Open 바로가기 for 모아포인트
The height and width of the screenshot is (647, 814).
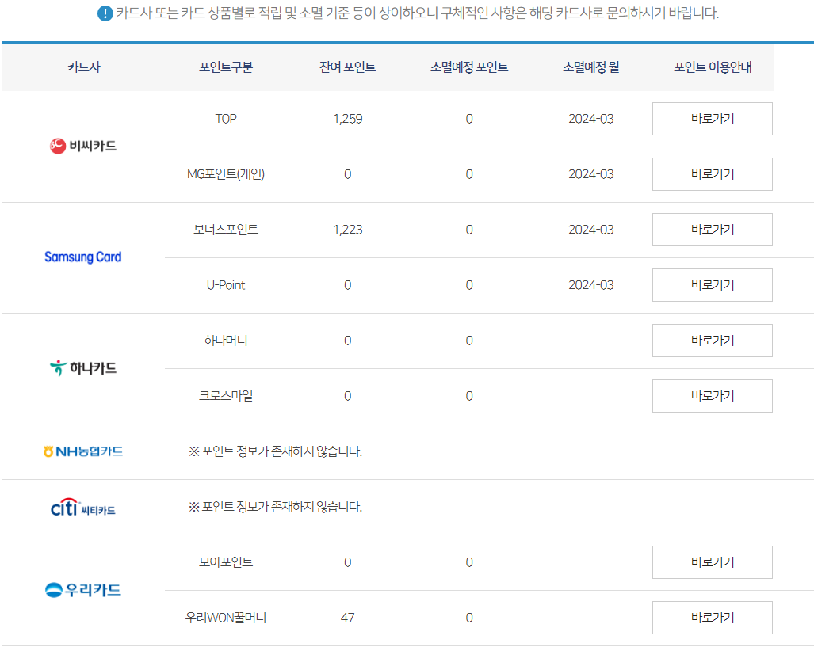711,561
